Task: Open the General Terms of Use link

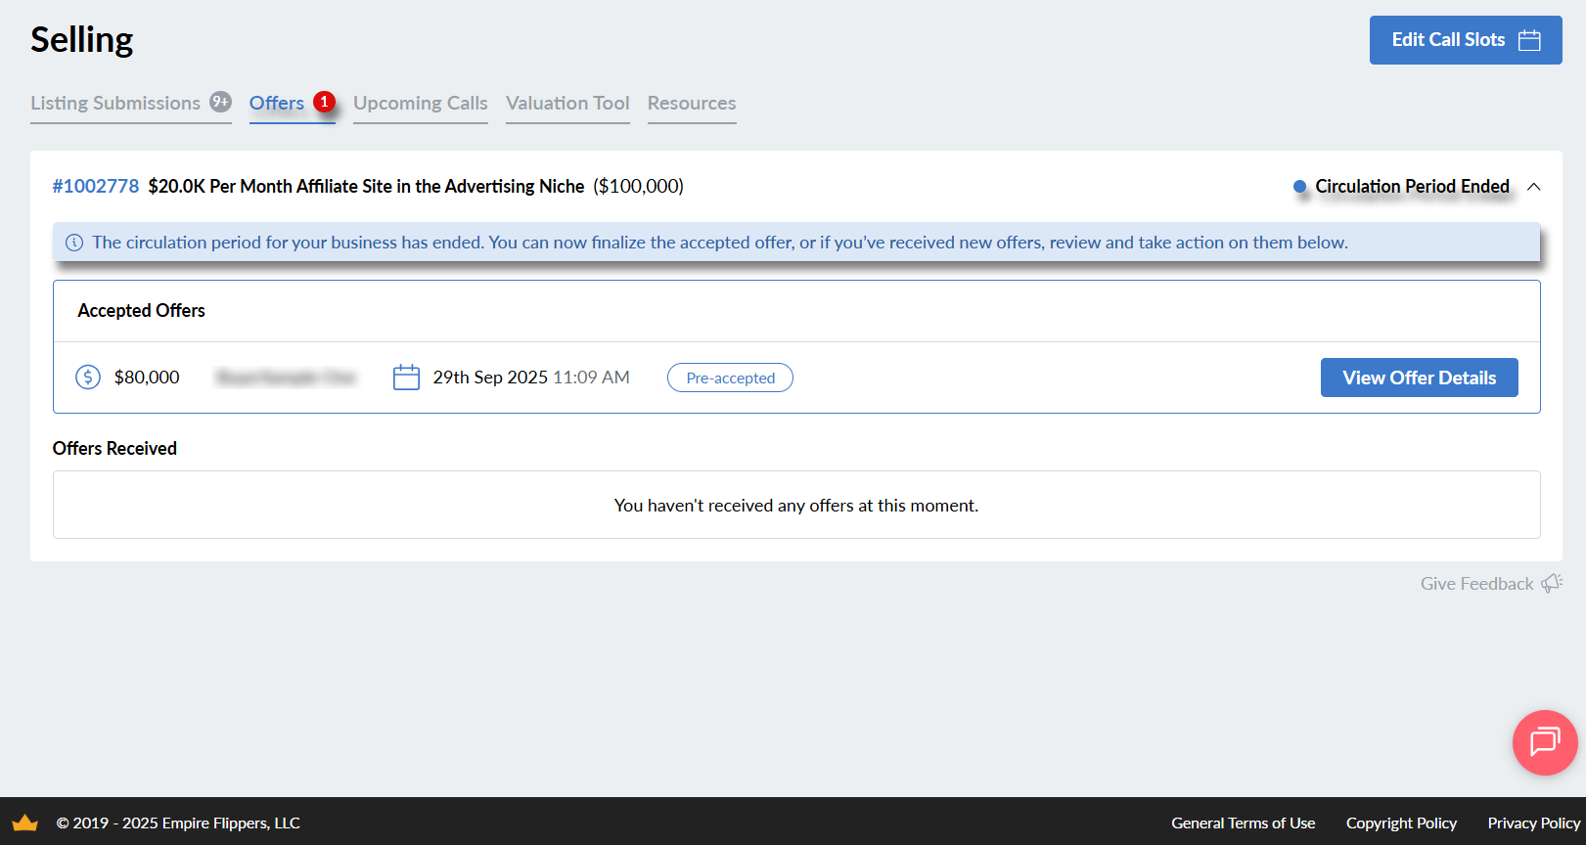Action: (1243, 823)
